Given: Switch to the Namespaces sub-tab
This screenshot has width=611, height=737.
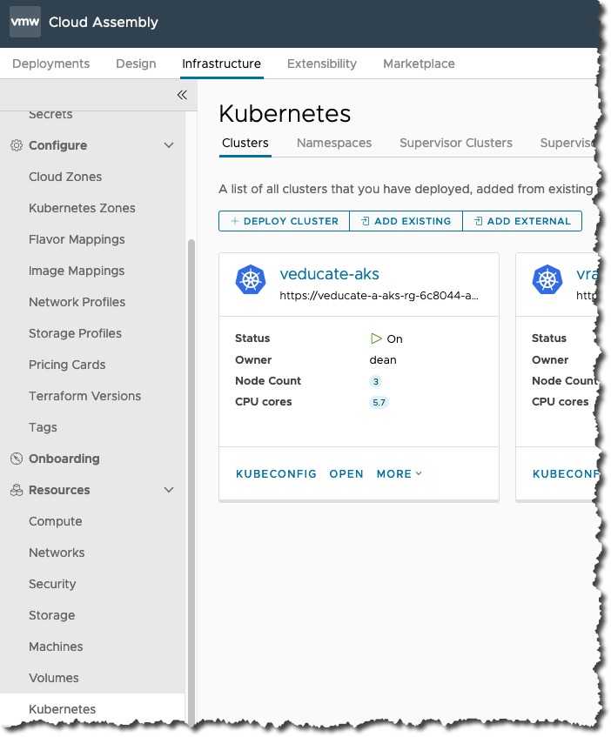Looking at the screenshot, I should 334,143.
